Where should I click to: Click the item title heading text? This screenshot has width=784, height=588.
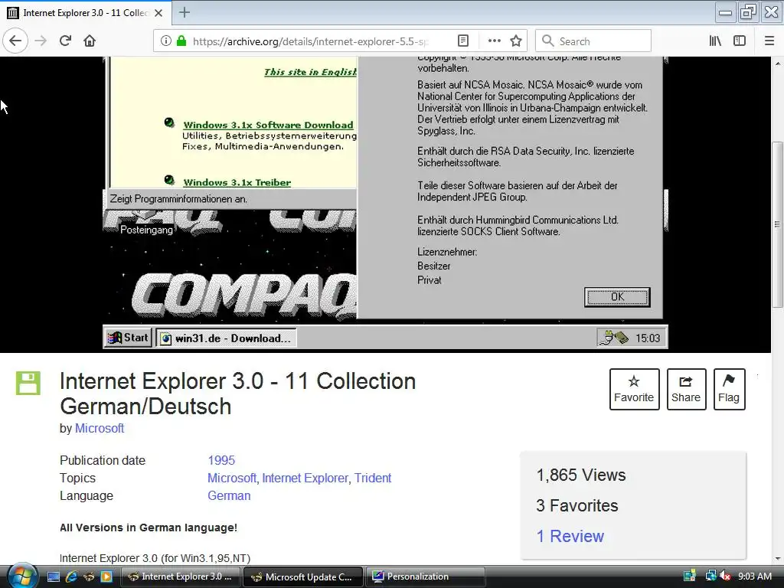237,394
